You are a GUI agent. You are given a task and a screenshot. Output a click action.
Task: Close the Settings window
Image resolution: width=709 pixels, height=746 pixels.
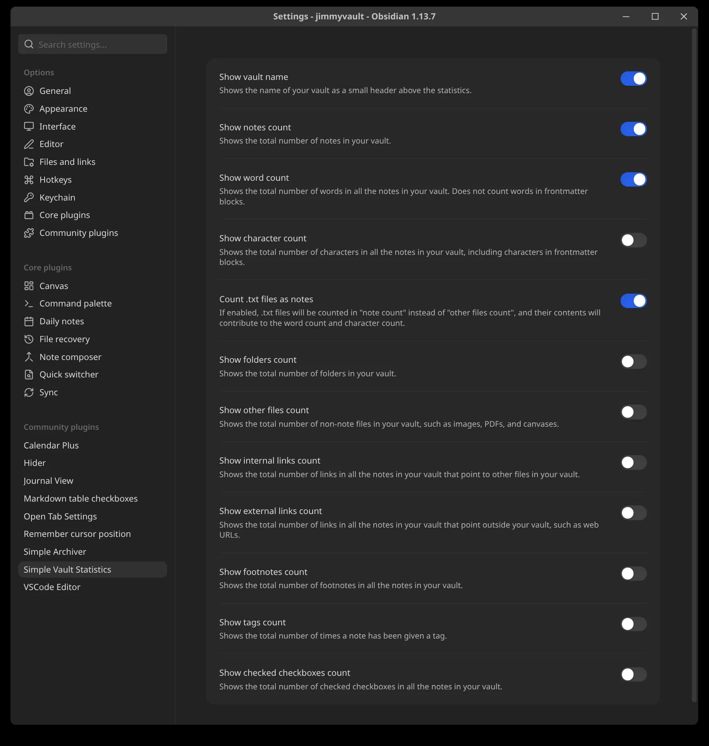pyautogui.click(x=684, y=16)
